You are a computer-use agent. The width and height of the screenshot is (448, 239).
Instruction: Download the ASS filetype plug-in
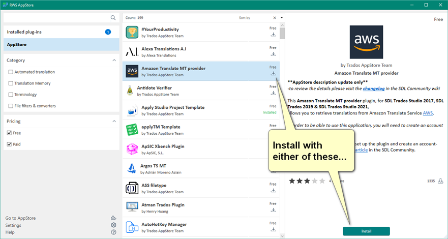[x=273, y=191]
